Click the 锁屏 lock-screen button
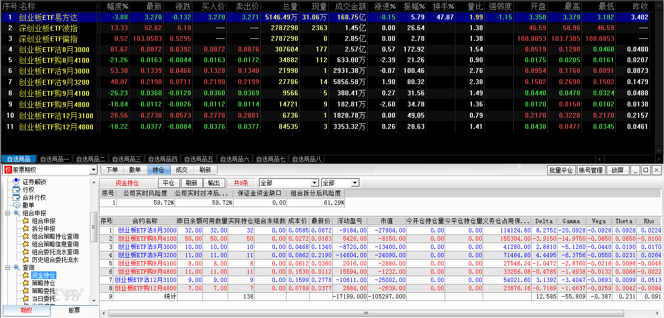Image resolution: width=664 pixels, height=318 pixels. pos(618,170)
